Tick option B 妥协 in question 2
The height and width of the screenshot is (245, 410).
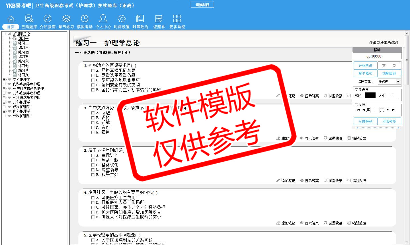93,118
